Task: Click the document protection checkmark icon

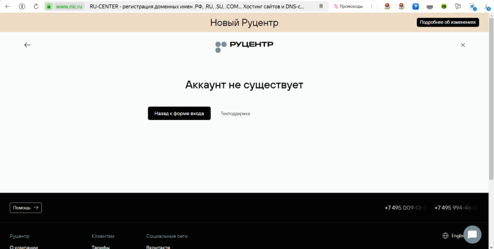Action: (x=472, y=7)
